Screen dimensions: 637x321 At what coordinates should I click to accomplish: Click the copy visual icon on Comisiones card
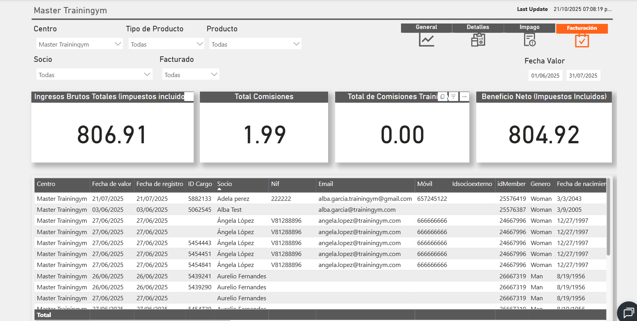443,97
